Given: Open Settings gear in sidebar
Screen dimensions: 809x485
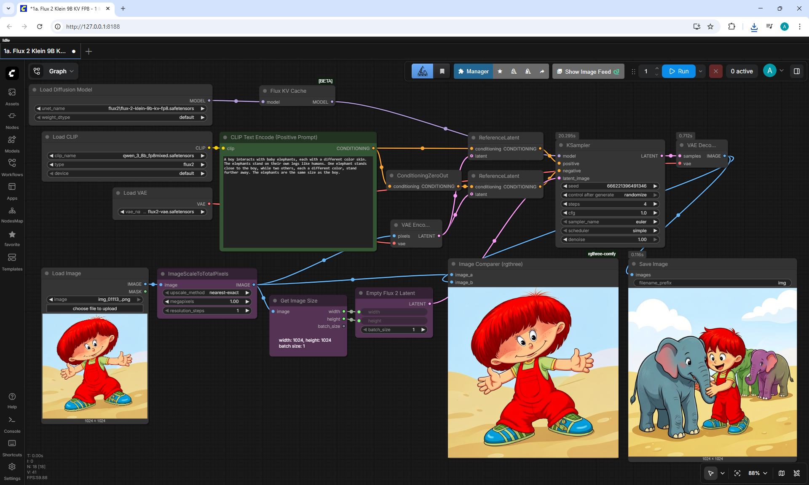Looking at the screenshot, I should coord(12,472).
